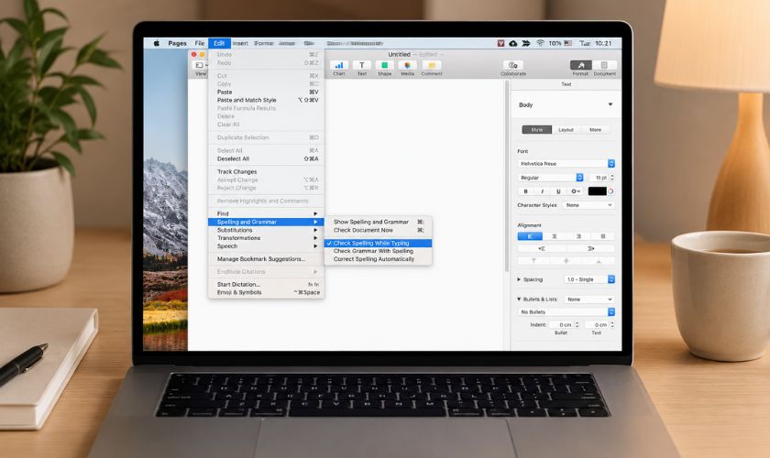This screenshot has width=770, height=458.
Task: Click the cloud upload menu bar icon
Action: coord(513,43)
